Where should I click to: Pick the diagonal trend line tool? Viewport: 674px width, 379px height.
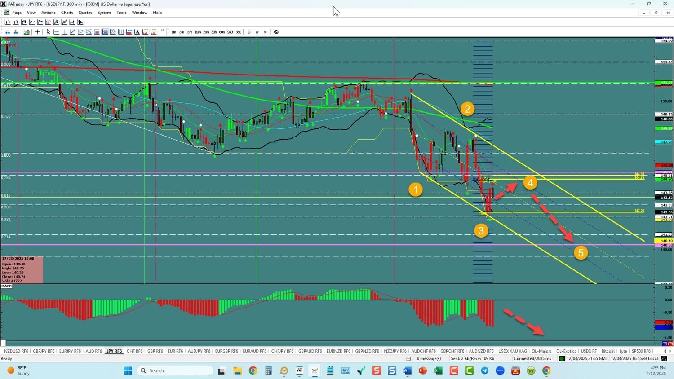point(72,32)
